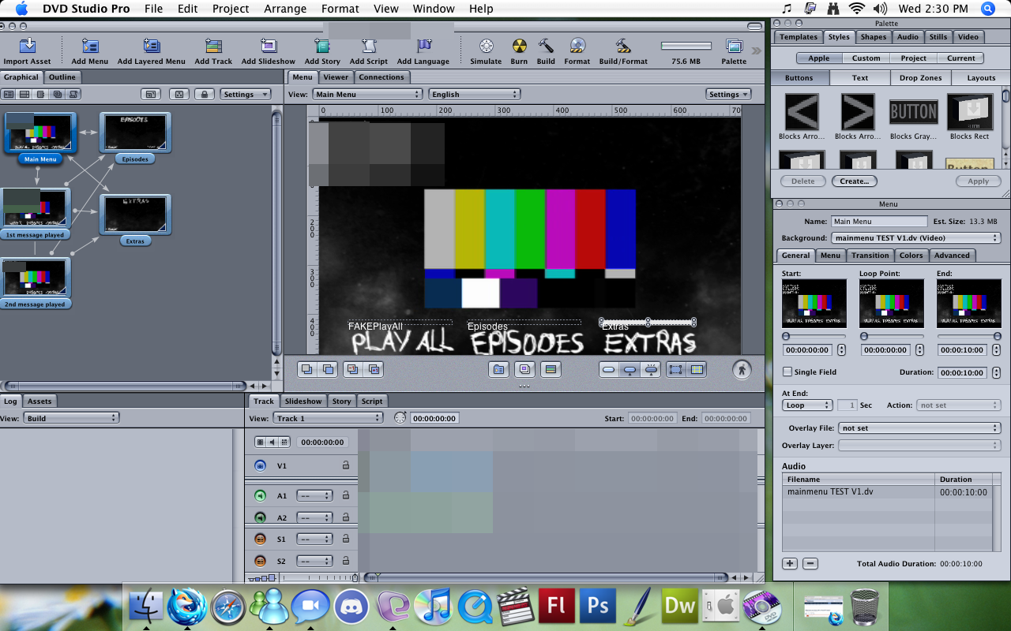This screenshot has height=631, width=1011.
Task: Click the Add audio file plus button
Action: click(790, 563)
